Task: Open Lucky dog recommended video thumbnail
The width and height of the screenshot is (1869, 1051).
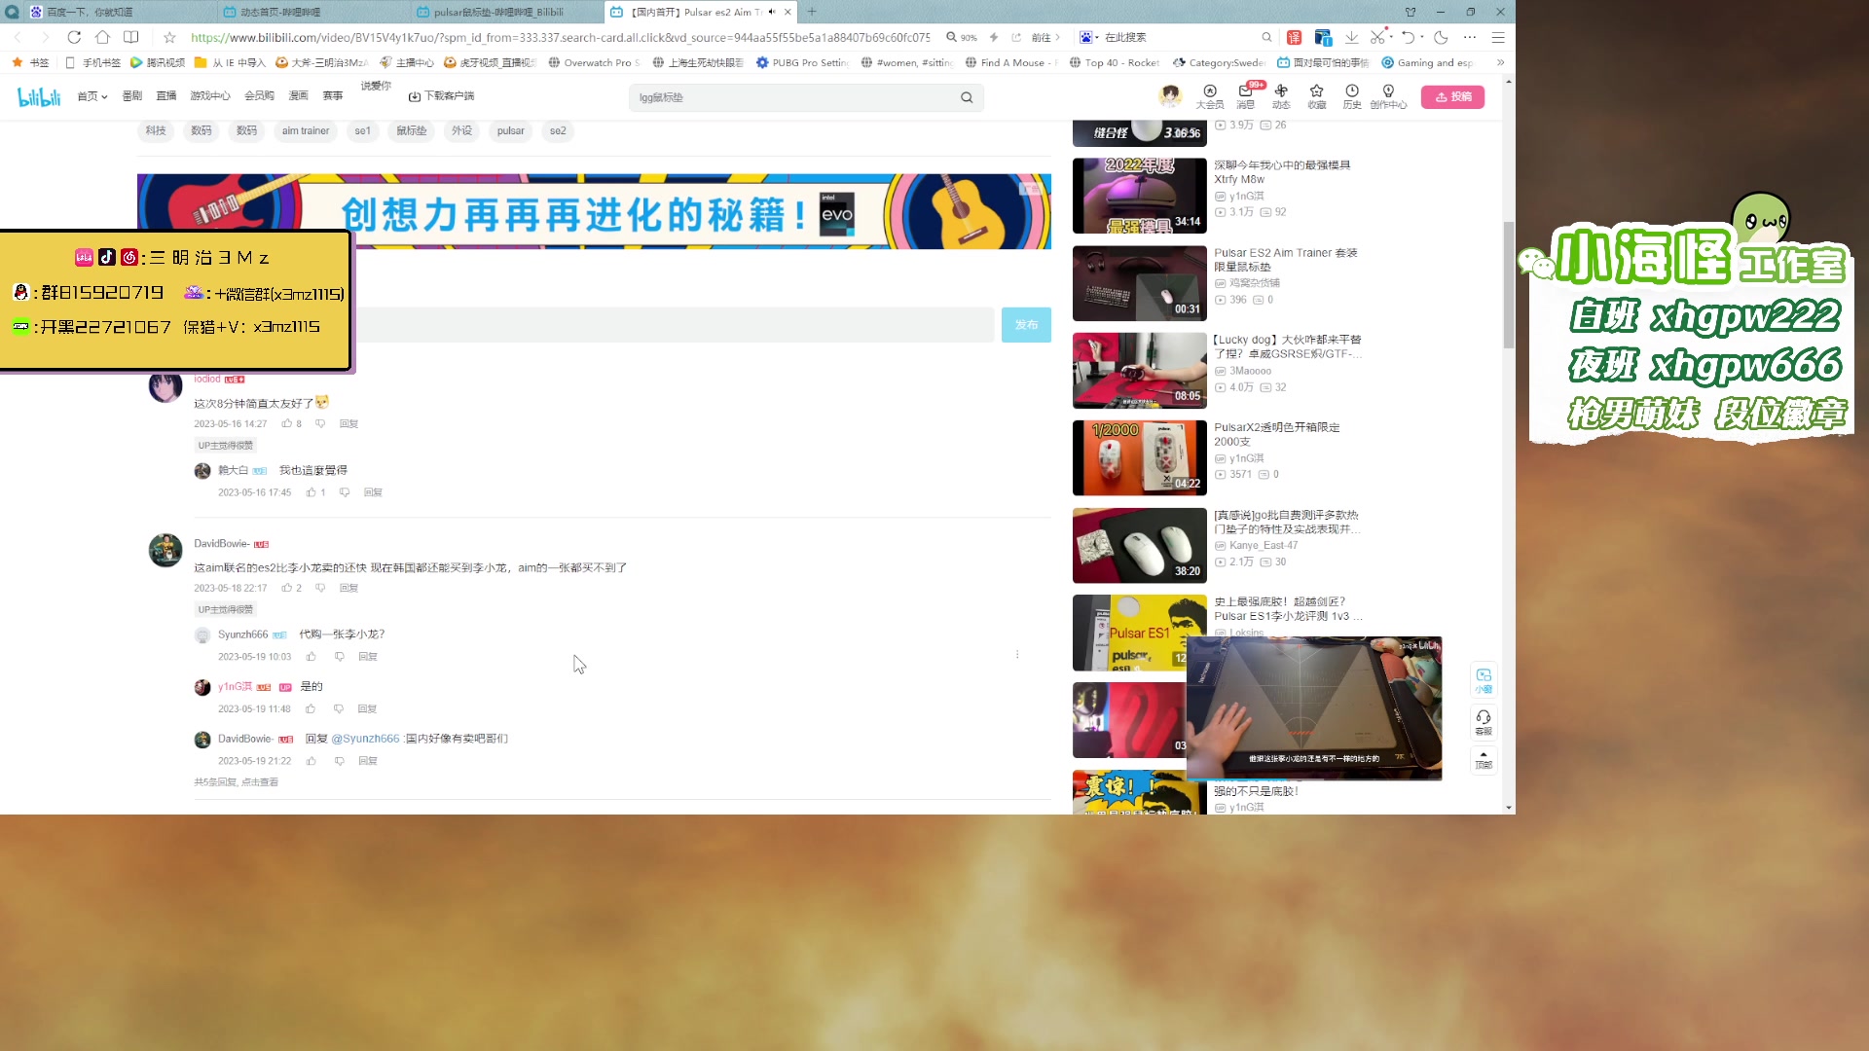Action: coord(1139,371)
